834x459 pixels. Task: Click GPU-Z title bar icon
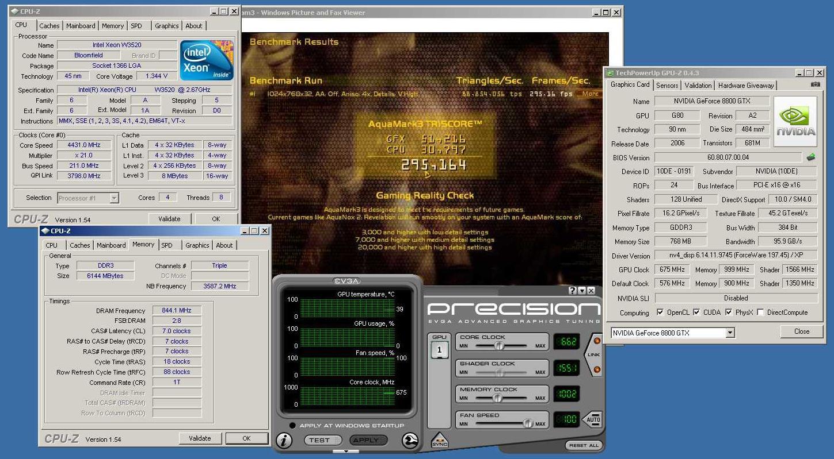click(610, 73)
